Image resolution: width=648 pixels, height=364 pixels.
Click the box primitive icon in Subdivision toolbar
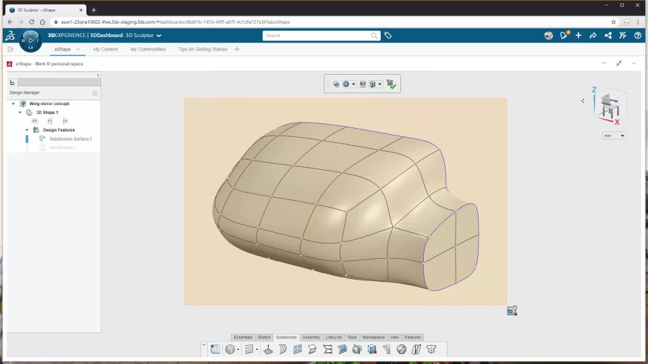pos(230,349)
